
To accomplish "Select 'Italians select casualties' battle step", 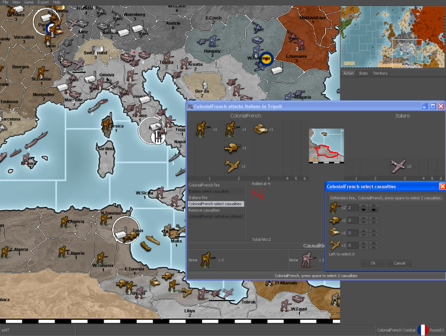I will (x=216, y=192).
